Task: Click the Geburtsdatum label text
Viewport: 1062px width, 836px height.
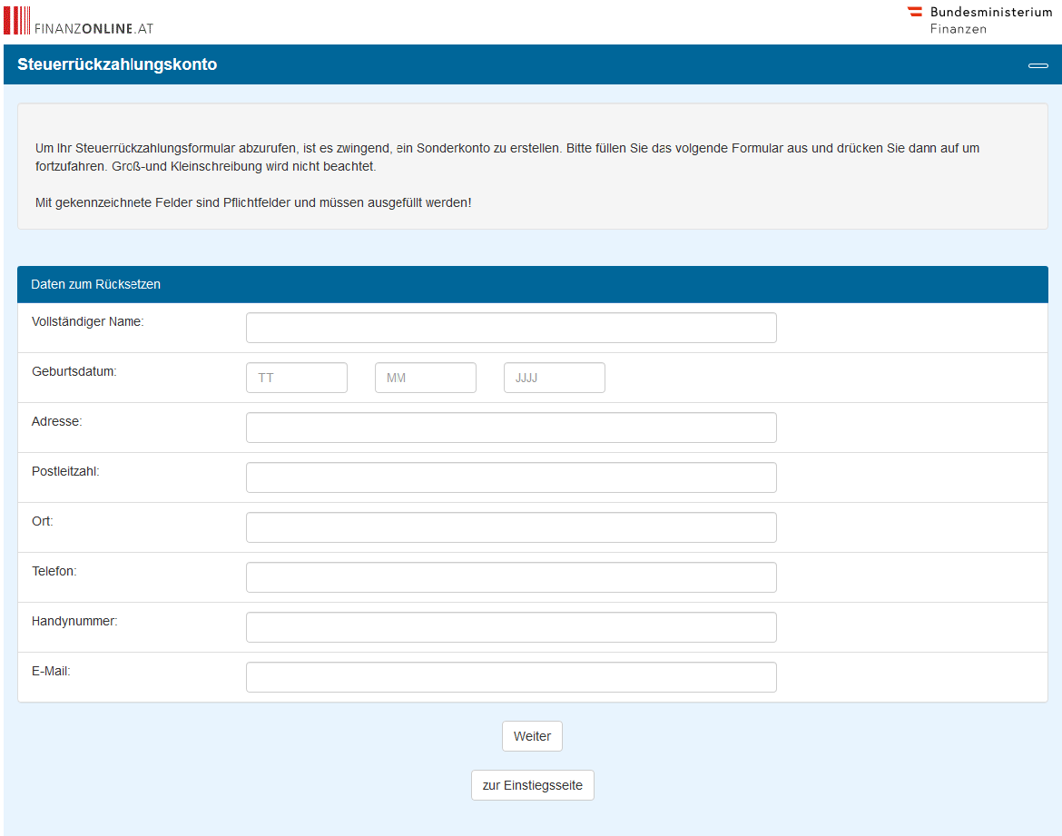Action: tap(74, 371)
